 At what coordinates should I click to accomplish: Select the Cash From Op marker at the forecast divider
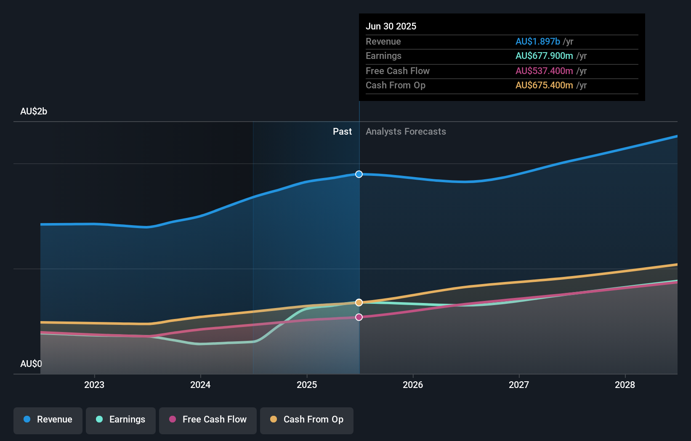pyautogui.click(x=359, y=302)
